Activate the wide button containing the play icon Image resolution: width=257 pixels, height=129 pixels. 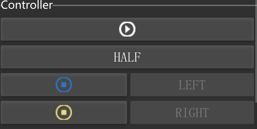point(127,29)
